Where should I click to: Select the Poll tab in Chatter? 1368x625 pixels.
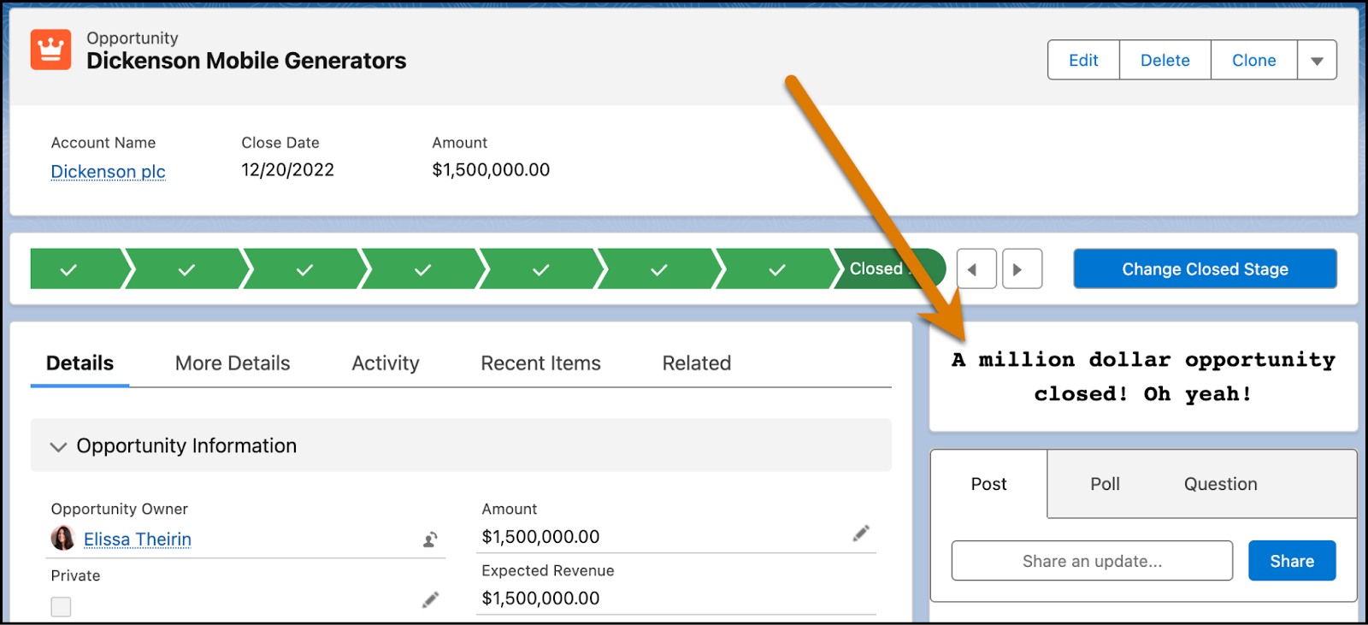coord(1105,484)
